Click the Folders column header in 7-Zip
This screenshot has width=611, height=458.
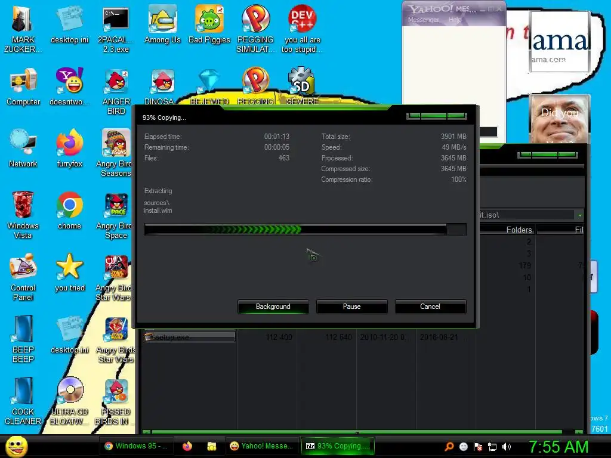(508, 230)
